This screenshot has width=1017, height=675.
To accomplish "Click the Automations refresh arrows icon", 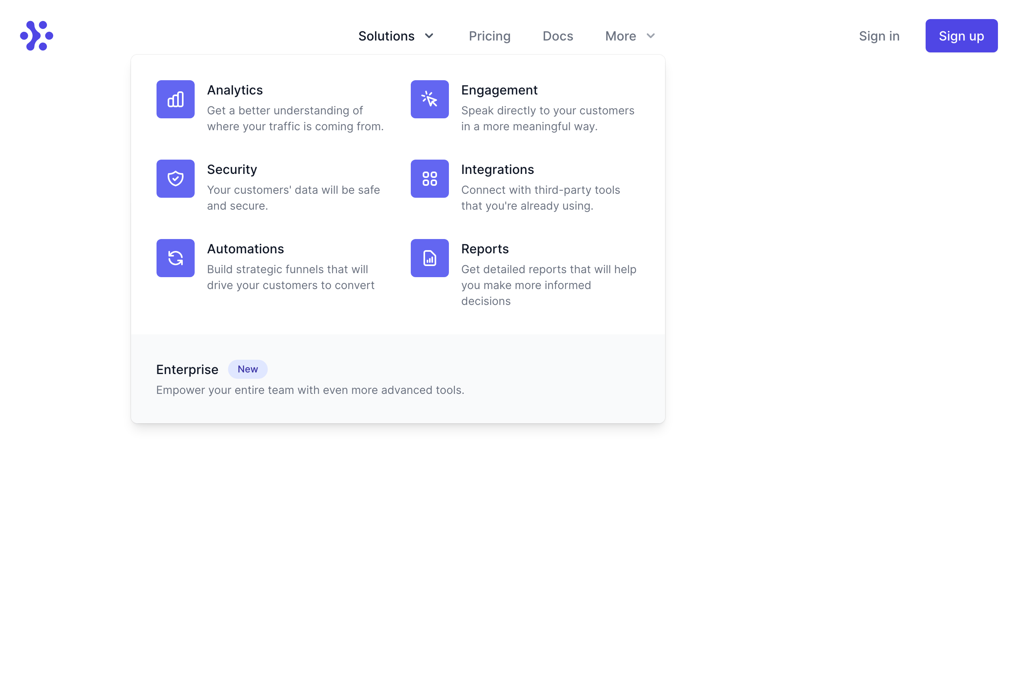I will pyautogui.click(x=175, y=258).
